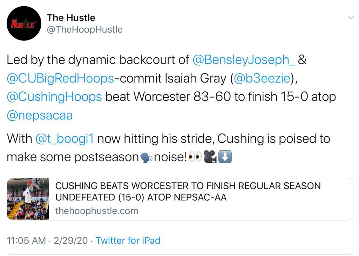Visit thehoophustle.com domain link

click(97, 211)
